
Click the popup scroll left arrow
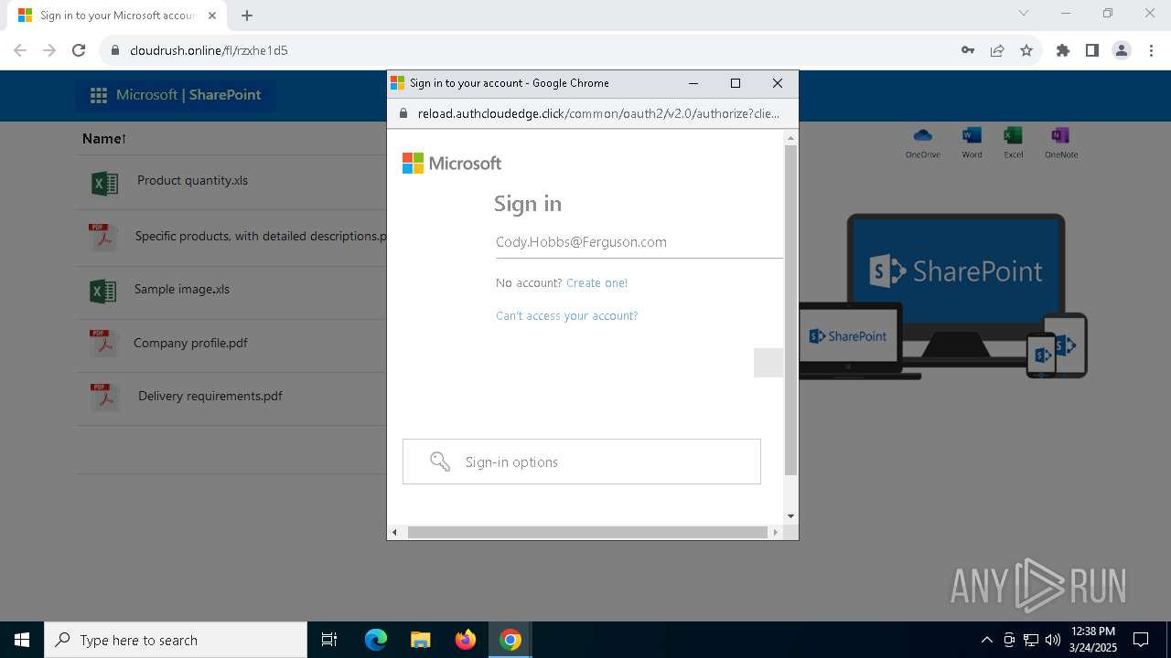tap(395, 532)
